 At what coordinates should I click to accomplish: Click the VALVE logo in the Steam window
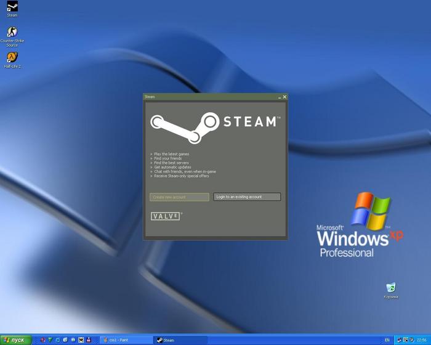[166, 216]
